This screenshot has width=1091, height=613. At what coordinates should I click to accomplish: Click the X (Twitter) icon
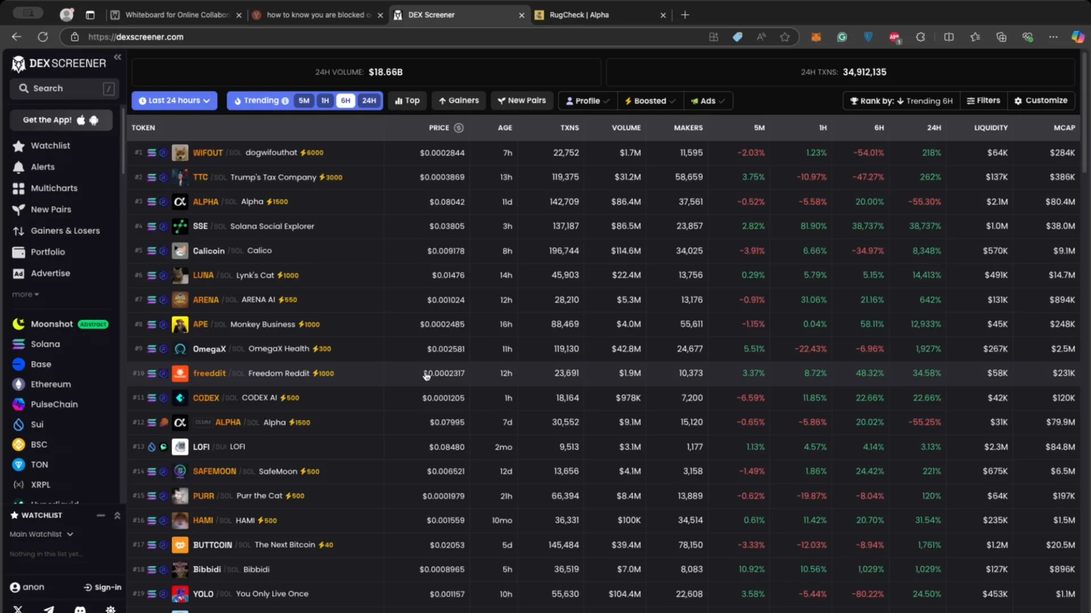(18, 609)
